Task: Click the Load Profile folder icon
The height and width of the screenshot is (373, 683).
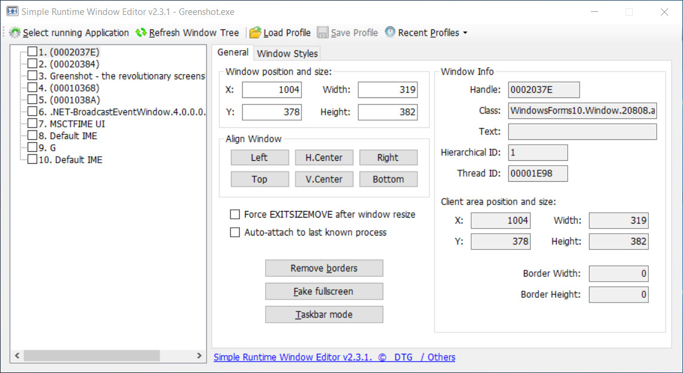Action: (x=255, y=32)
